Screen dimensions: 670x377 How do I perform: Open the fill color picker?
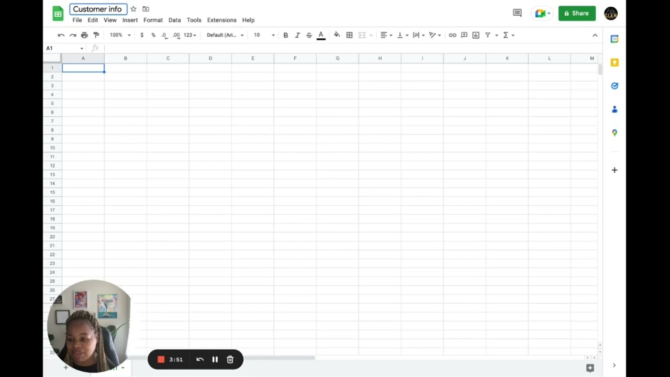tap(337, 35)
